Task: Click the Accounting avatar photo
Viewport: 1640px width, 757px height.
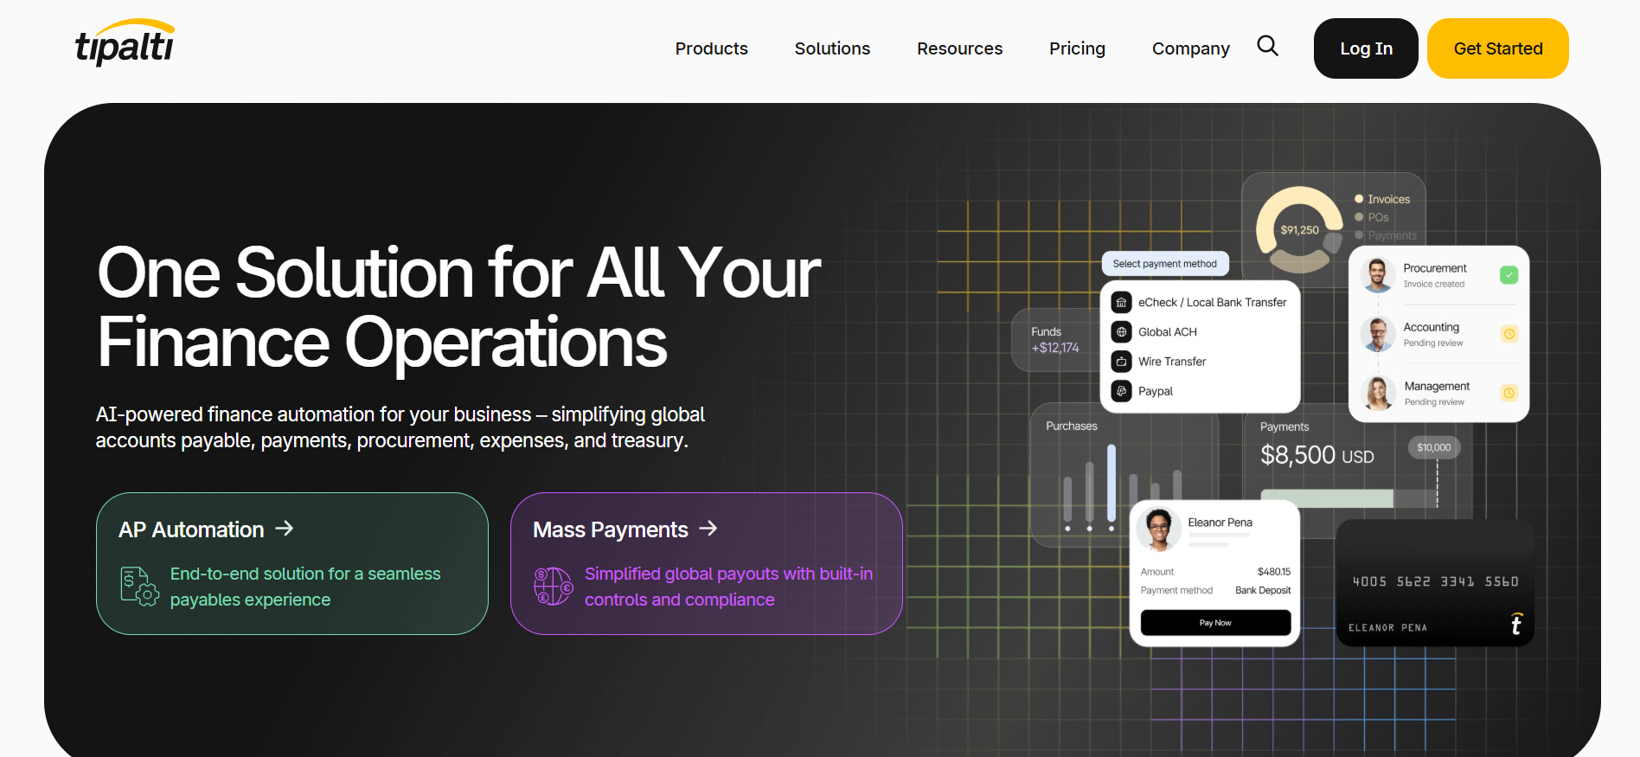Action: click(x=1377, y=334)
